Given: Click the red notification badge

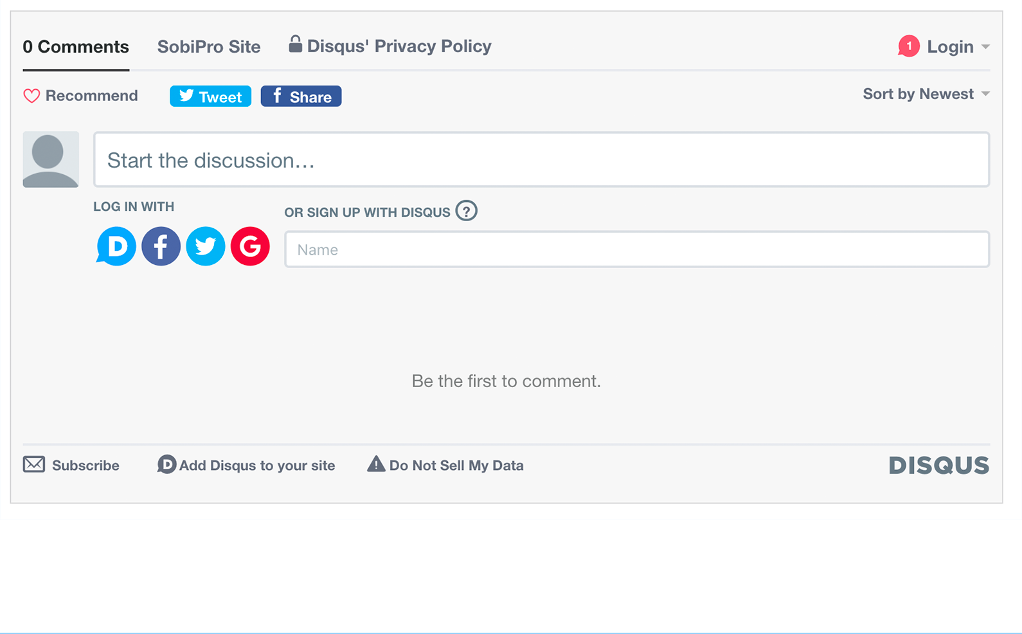Looking at the screenshot, I should (x=908, y=46).
